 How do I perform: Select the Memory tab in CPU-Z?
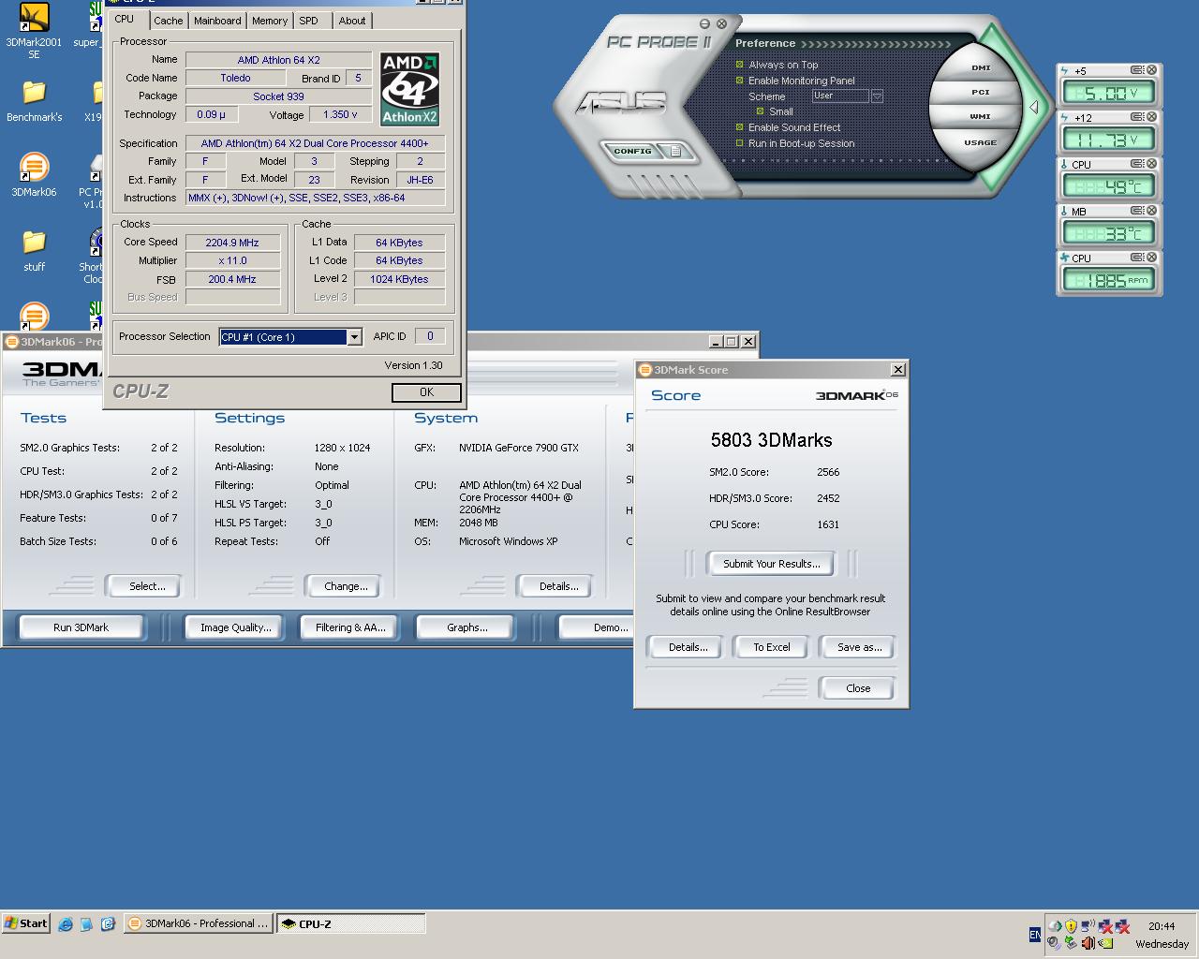[x=270, y=21]
